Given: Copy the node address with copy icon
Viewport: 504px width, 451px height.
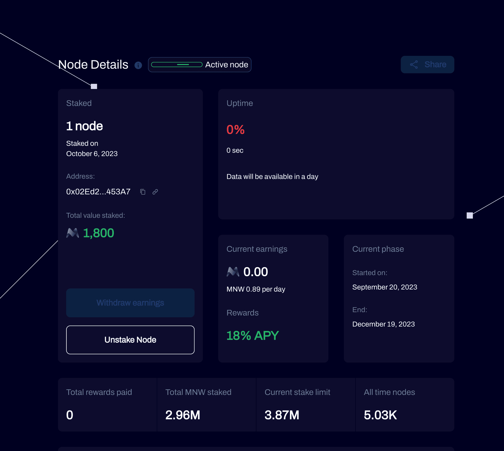Looking at the screenshot, I should (x=143, y=192).
